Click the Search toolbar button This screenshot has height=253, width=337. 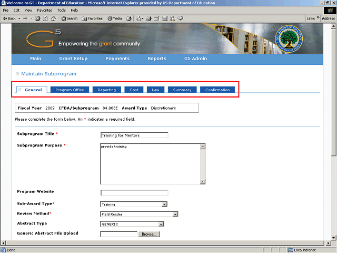click(x=69, y=18)
